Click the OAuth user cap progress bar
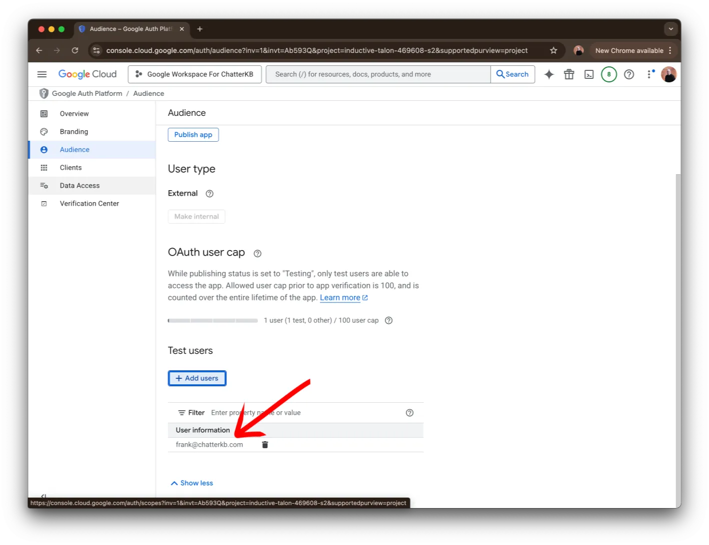 [213, 320]
